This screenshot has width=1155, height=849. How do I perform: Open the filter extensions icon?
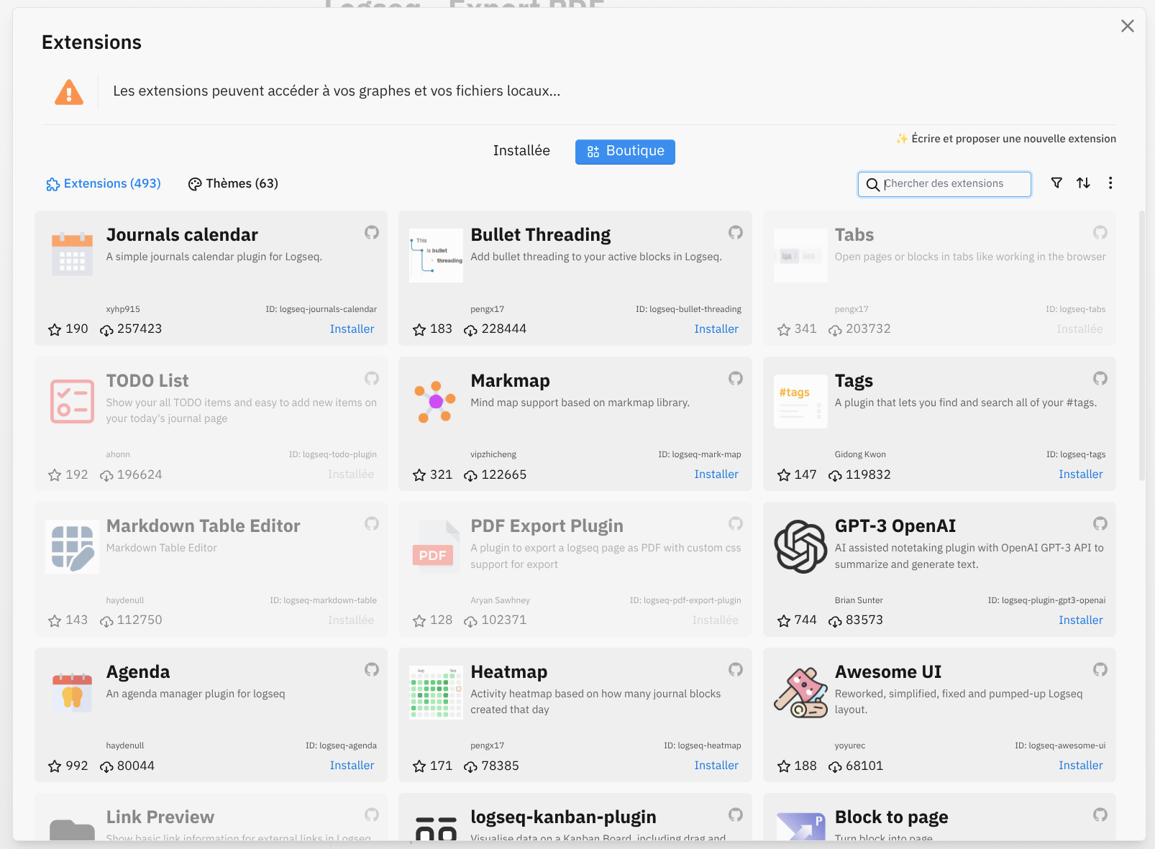pyautogui.click(x=1056, y=183)
